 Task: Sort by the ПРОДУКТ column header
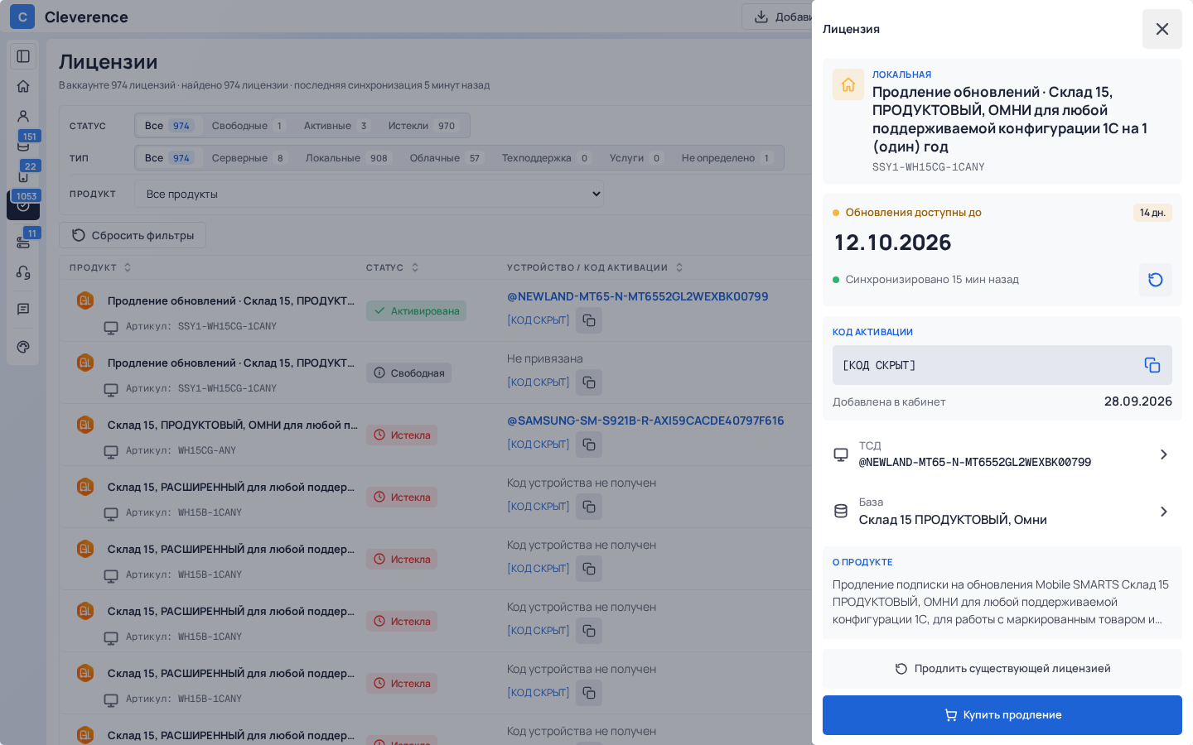[x=100, y=267]
